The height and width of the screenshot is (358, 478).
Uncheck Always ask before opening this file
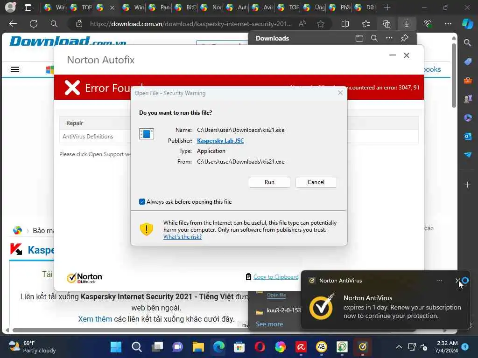(142, 201)
